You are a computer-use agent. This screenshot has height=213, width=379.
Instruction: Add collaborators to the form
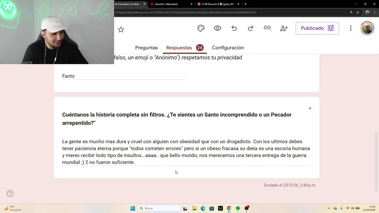point(284,28)
